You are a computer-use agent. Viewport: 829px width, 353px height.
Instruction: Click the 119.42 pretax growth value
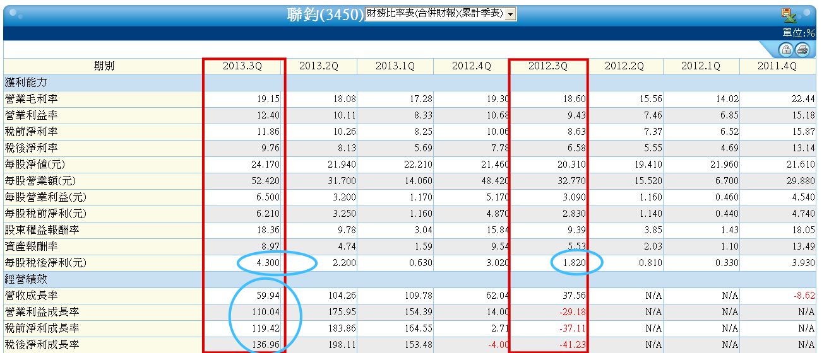coord(265,328)
